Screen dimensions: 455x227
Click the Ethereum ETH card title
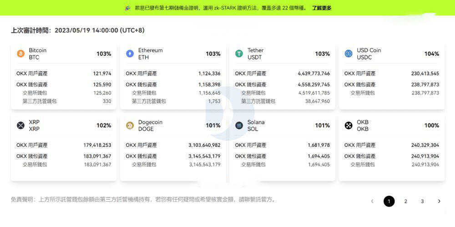[150, 54]
